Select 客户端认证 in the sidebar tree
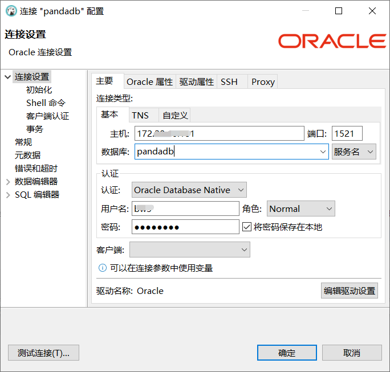Image resolution: width=390 pixels, height=372 pixels. 47,116
